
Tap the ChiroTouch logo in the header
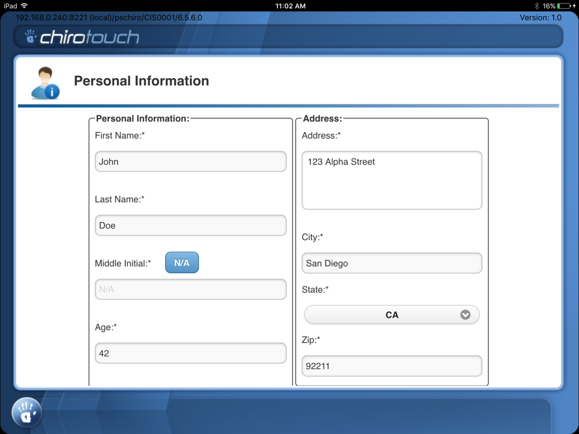82,37
